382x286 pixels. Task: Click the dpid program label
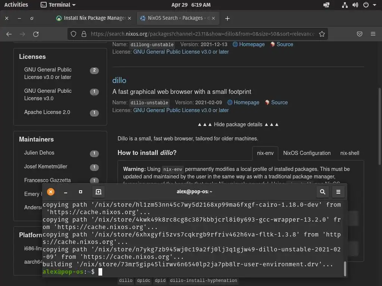160,280
